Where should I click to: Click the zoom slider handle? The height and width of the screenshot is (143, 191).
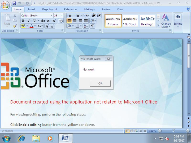pyautogui.click(x=173, y=131)
